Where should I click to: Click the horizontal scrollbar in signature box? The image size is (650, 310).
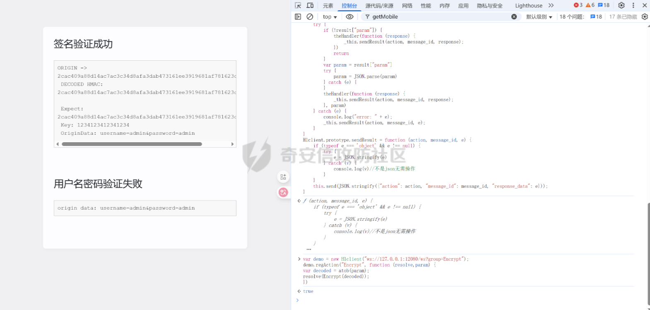click(x=132, y=144)
